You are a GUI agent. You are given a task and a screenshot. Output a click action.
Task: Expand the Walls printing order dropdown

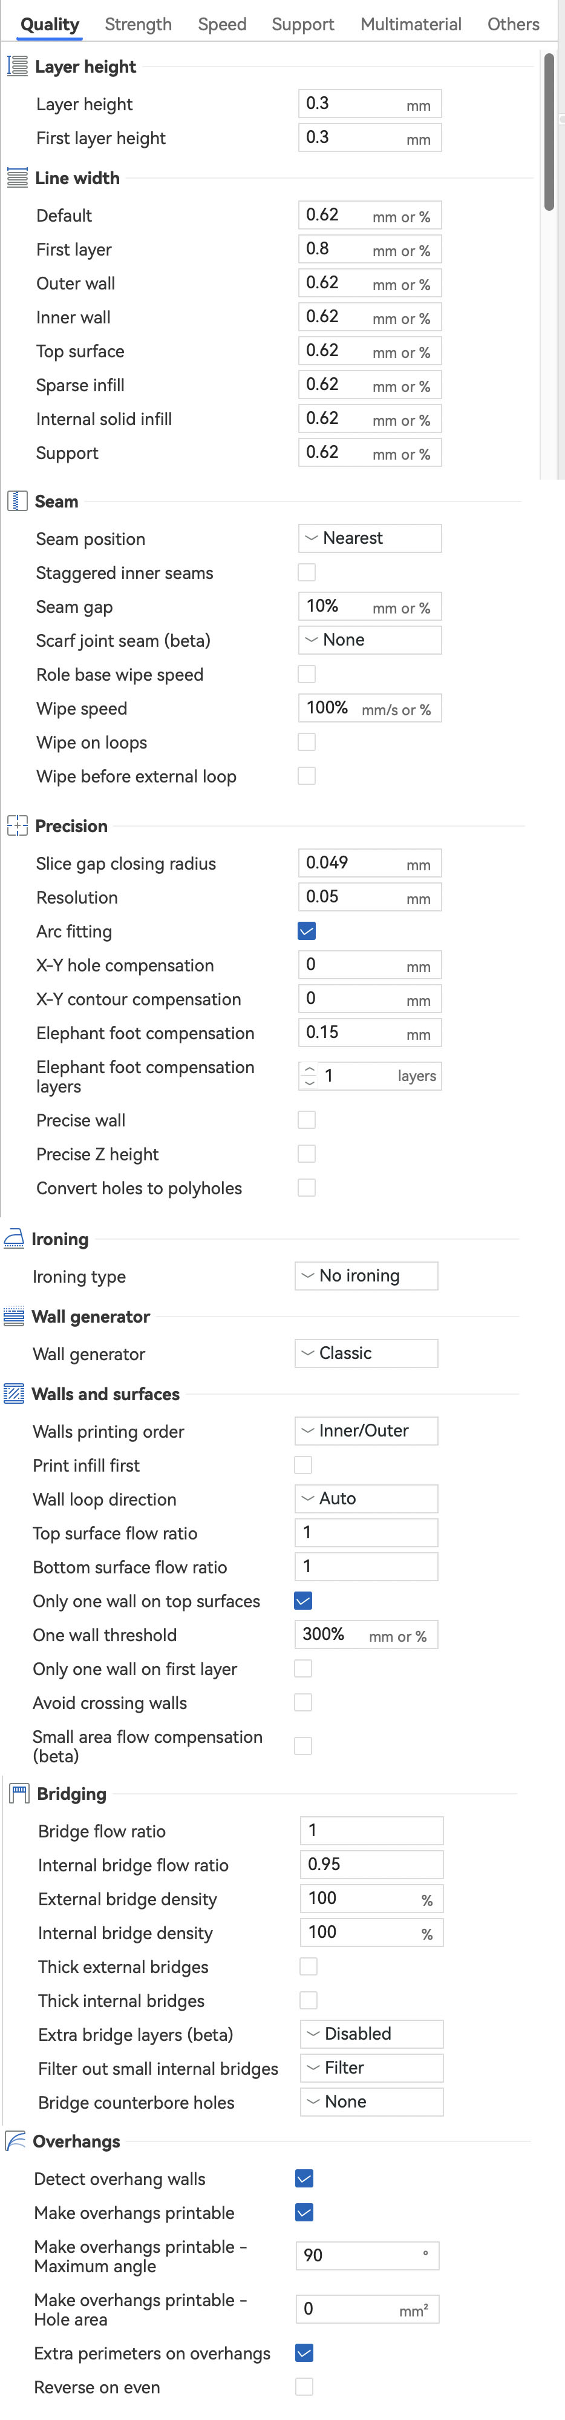365,1431
